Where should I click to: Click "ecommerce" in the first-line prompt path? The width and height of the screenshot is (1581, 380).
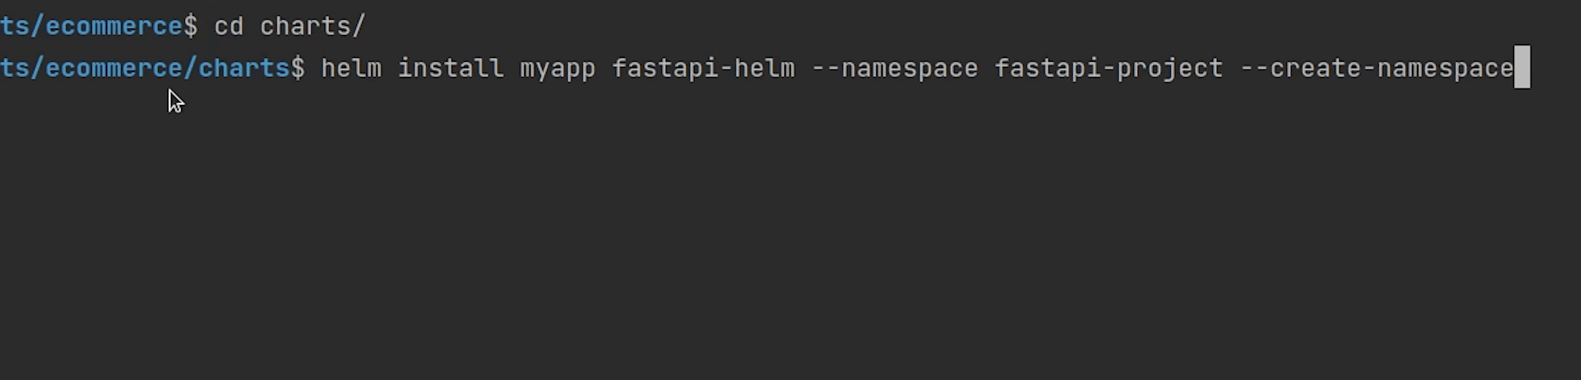point(115,27)
